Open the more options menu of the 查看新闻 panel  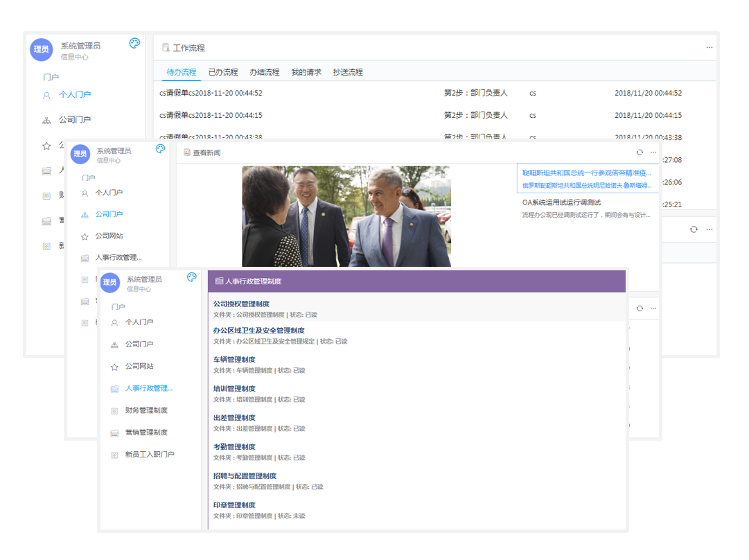[x=653, y=152]
